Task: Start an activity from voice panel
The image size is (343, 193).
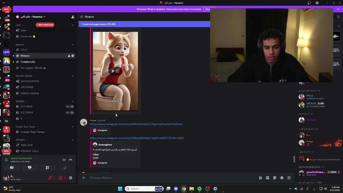Action: [x=47, y=168]
